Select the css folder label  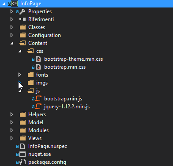click(40, 52)
